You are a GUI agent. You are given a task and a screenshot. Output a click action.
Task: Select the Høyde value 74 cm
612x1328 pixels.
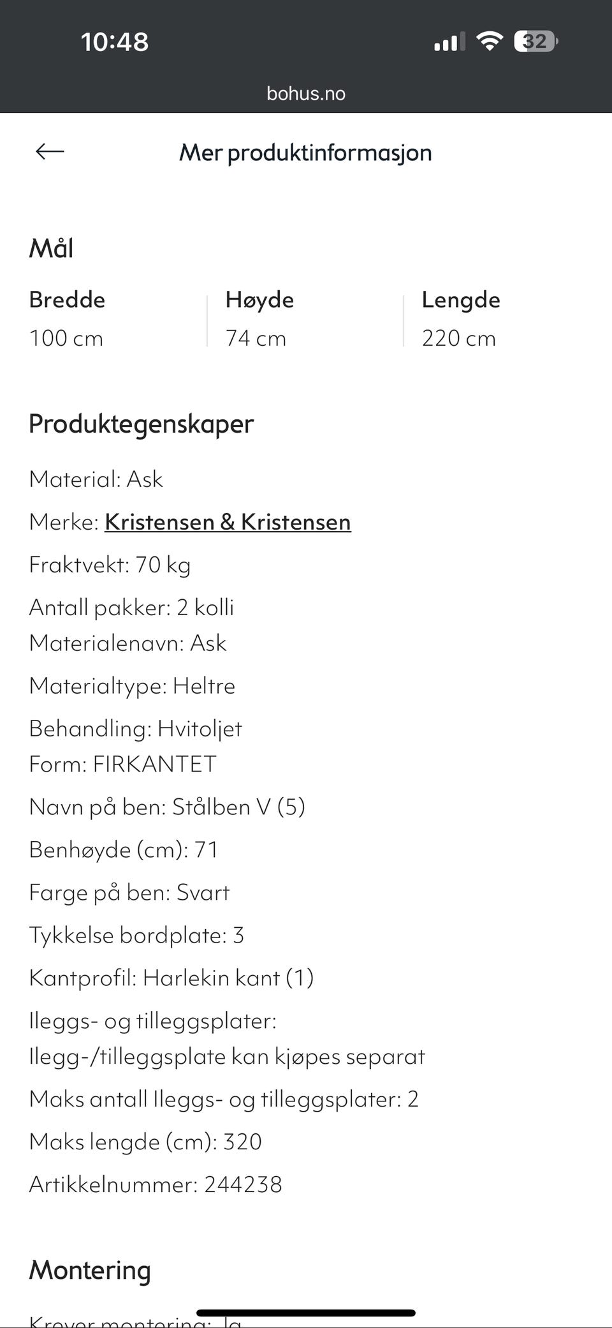[256, 338]
